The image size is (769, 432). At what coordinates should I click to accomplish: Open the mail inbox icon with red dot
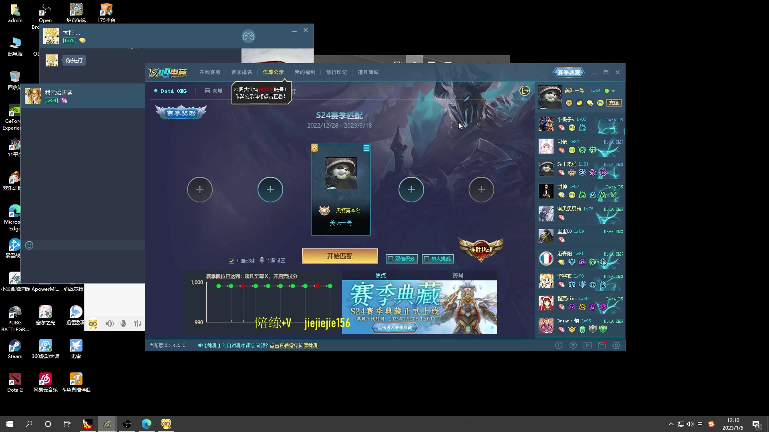(602, 345)
